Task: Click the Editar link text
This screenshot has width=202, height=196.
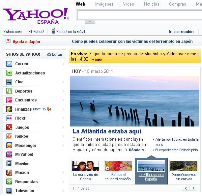Action: point(57,54)
